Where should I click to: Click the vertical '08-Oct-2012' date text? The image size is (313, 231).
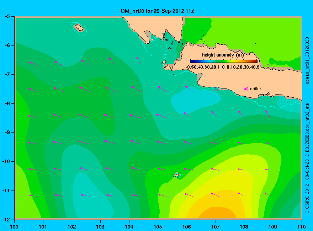point(307,166)
